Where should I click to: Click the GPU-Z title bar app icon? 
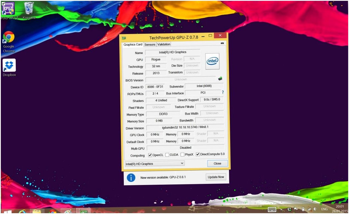(x=124, y=38)
